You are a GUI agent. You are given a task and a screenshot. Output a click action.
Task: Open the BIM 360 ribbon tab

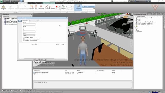(x=58, y=3)
